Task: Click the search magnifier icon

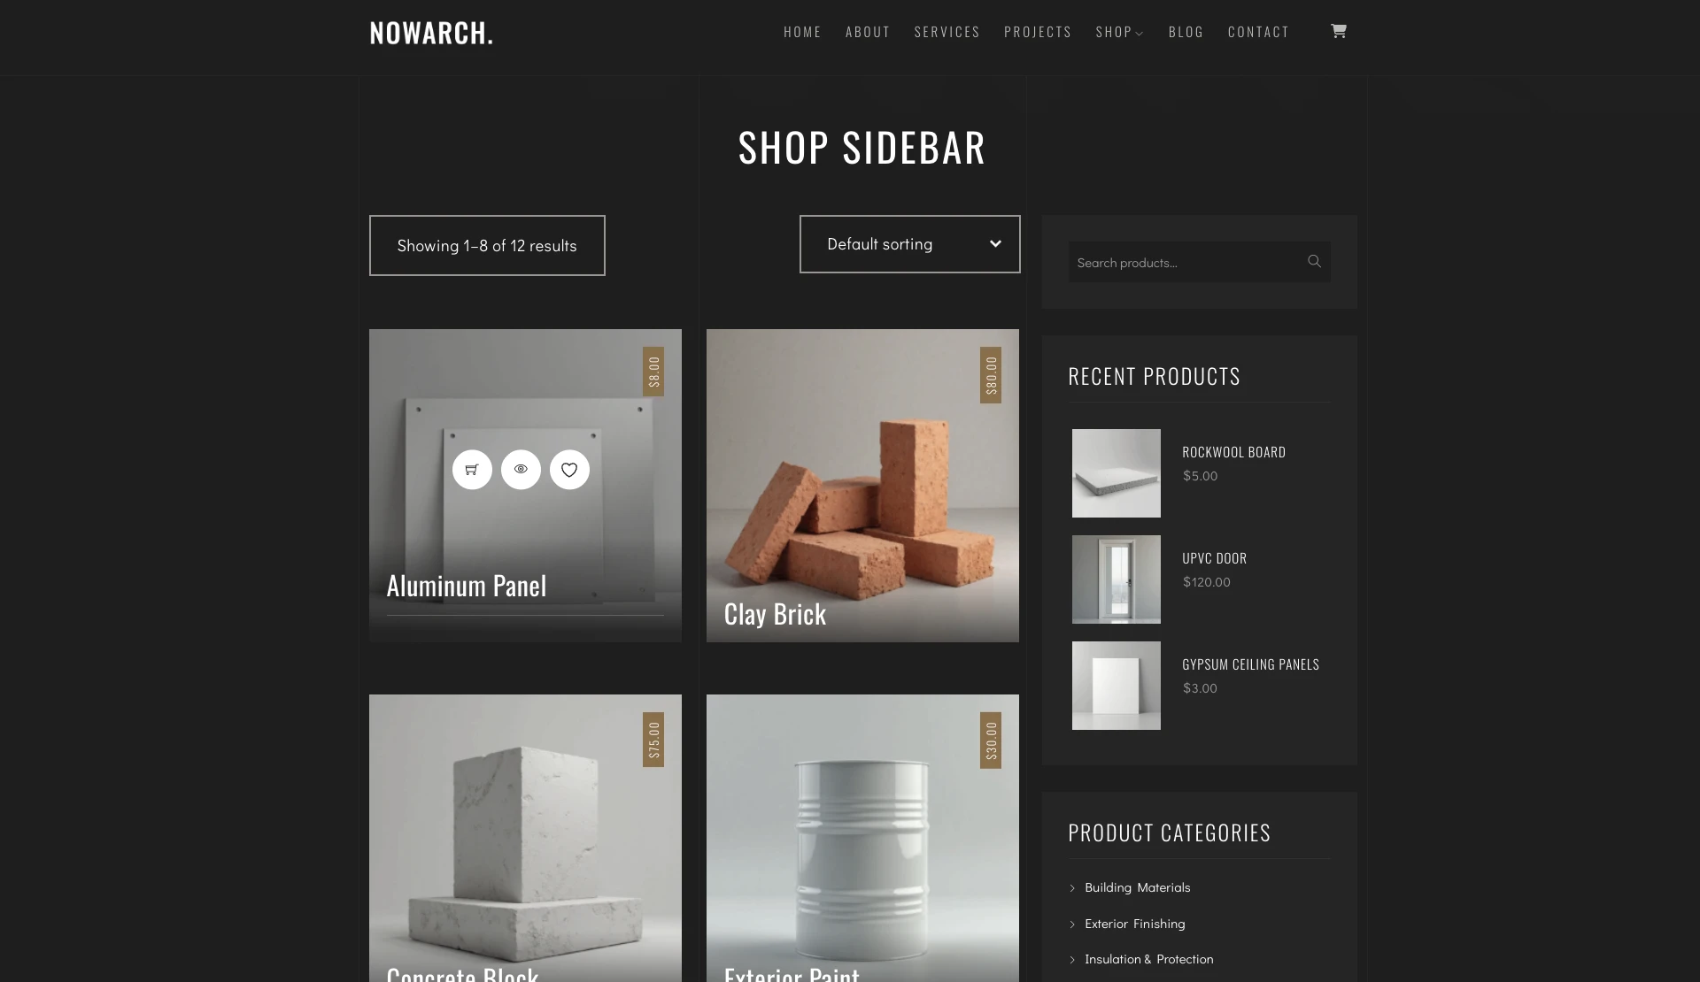Action: click(x=1314, y=262)
